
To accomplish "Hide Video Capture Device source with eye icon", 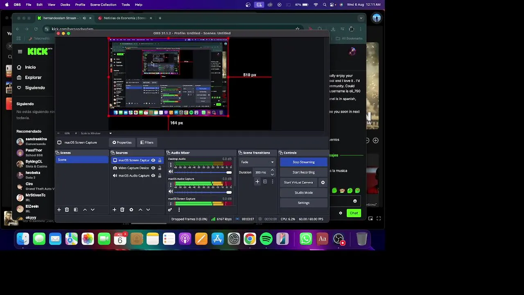I will tap(153, 168).
